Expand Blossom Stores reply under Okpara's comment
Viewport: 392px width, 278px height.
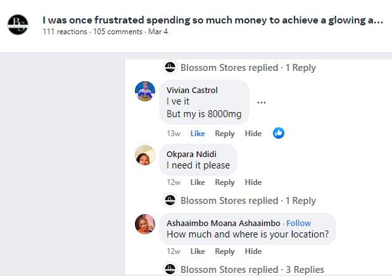[248, 201]
